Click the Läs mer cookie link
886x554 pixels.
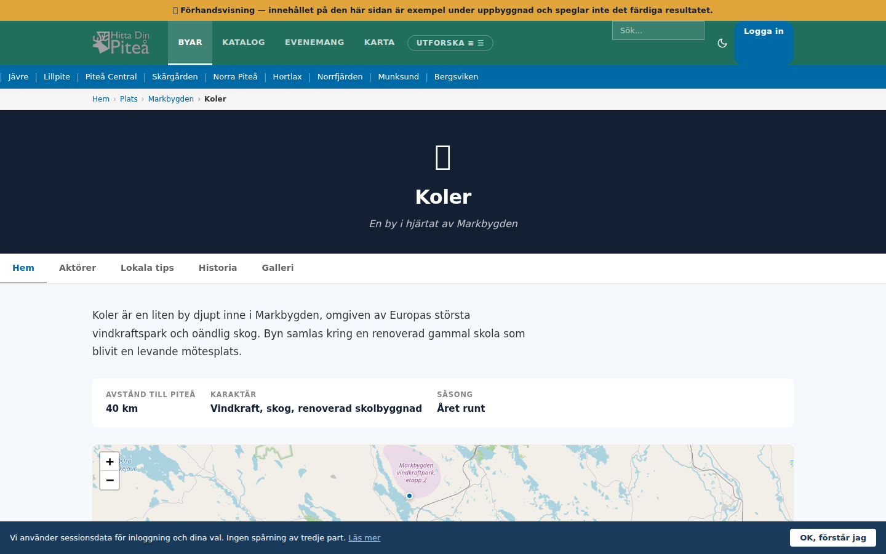coord(364,538)
